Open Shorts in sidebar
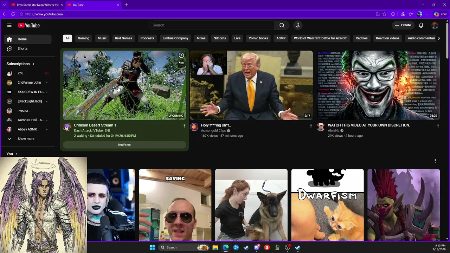450x253 pixels. coord(28,48)
